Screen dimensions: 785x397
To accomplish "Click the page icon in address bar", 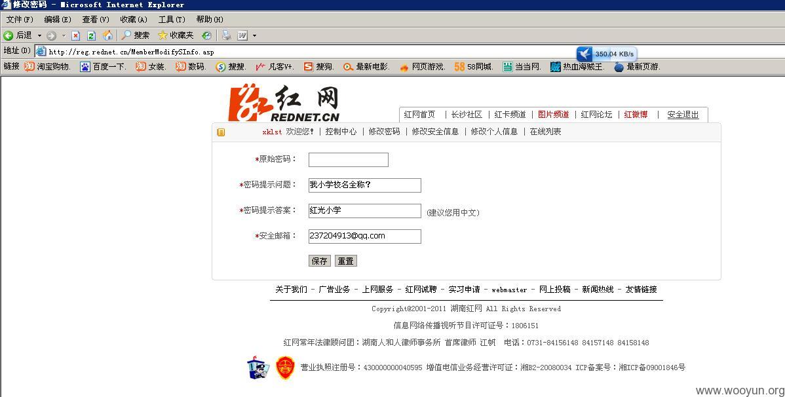I will point(41,52).
